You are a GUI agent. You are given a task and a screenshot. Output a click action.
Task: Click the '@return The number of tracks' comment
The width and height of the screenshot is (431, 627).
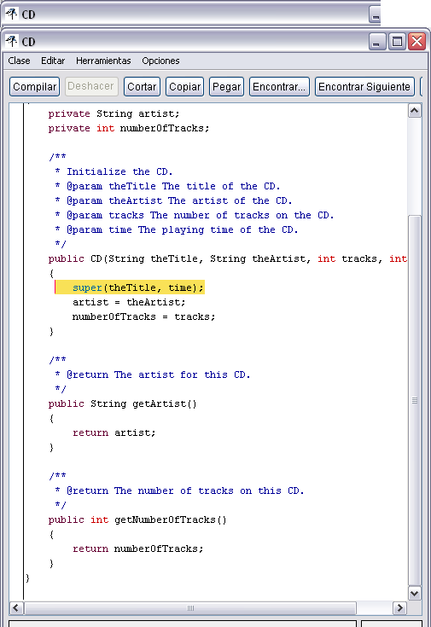pyautogui.click(x=180, y=491)
